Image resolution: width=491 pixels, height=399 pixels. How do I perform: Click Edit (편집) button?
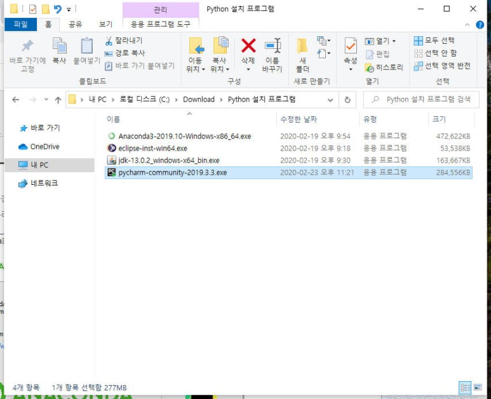[x=378, y=54]
